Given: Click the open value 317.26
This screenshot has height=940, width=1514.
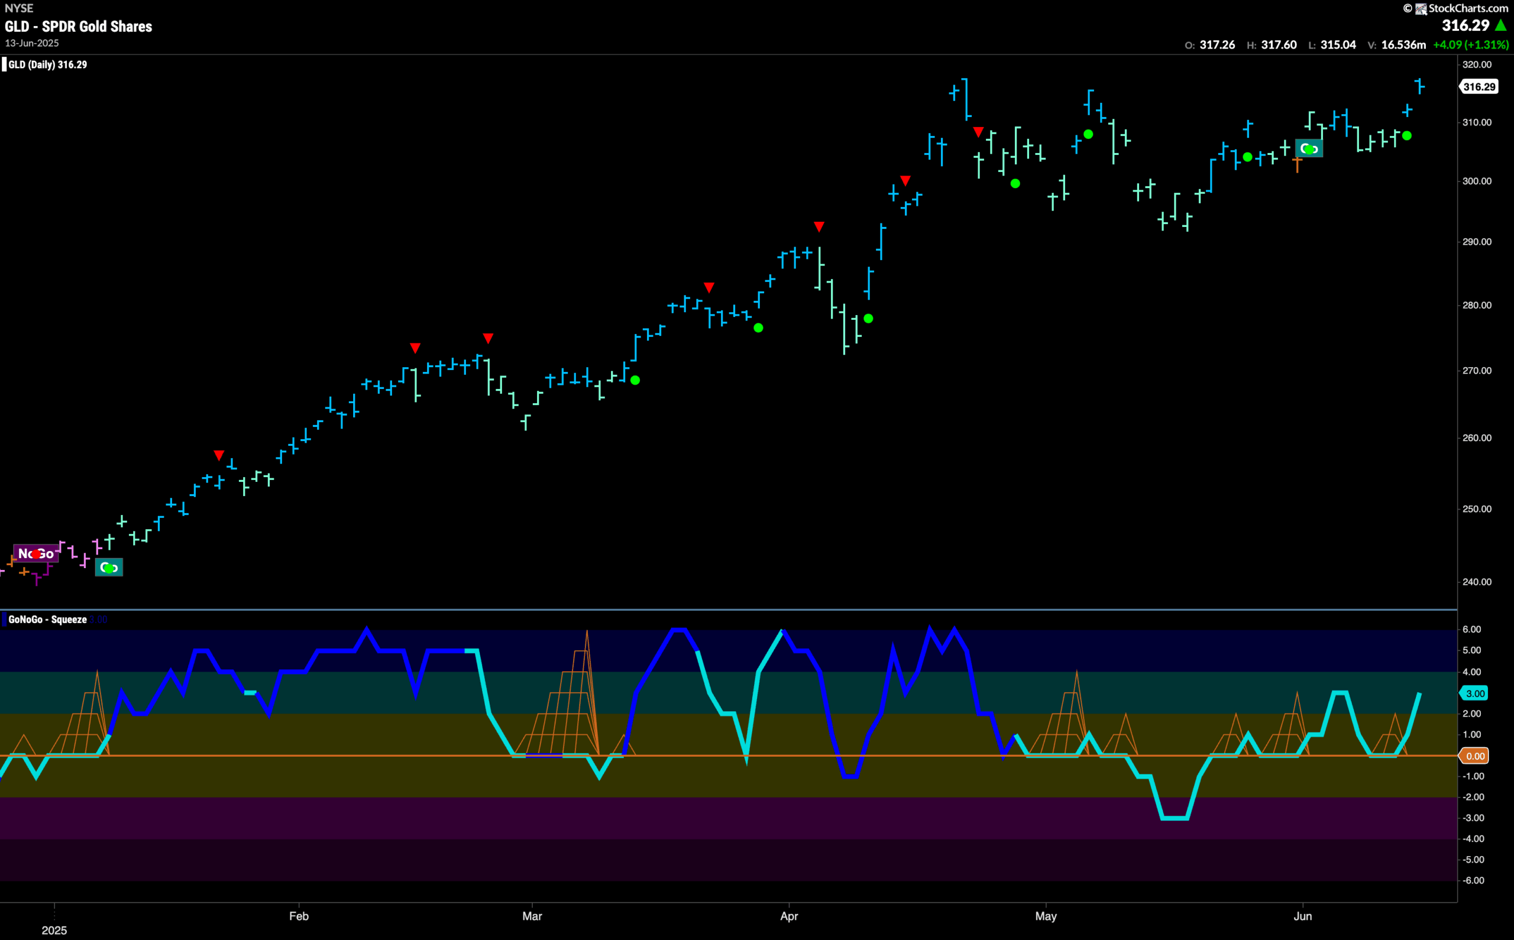Looking at the screenshot, I should 1217,45.
